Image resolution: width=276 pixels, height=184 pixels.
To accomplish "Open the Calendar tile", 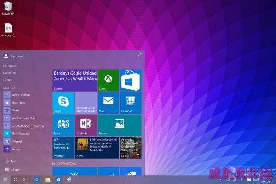I will 131,103.
